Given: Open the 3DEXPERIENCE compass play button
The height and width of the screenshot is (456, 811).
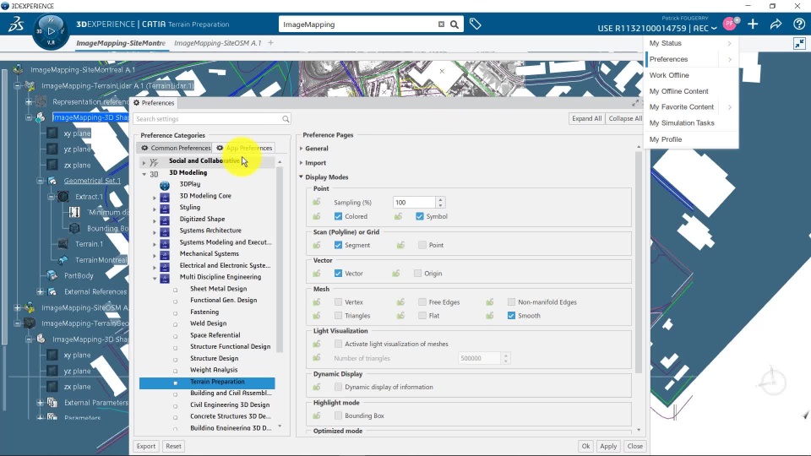Looking at the screenshot, I should pos(51,31).
